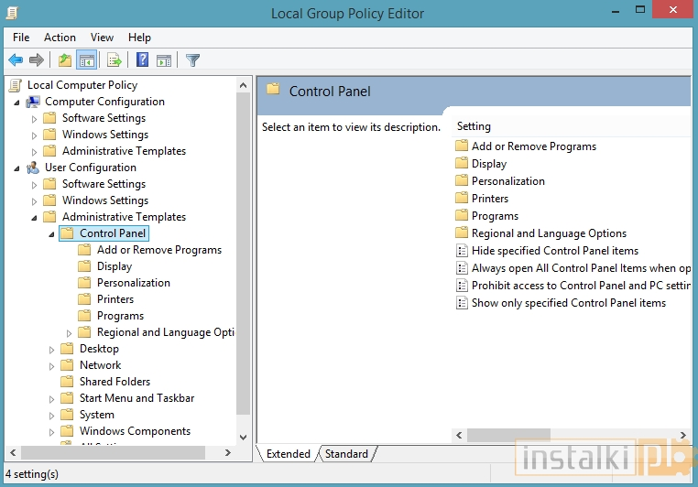Click the Export List toolbar icon

[115, 60]
